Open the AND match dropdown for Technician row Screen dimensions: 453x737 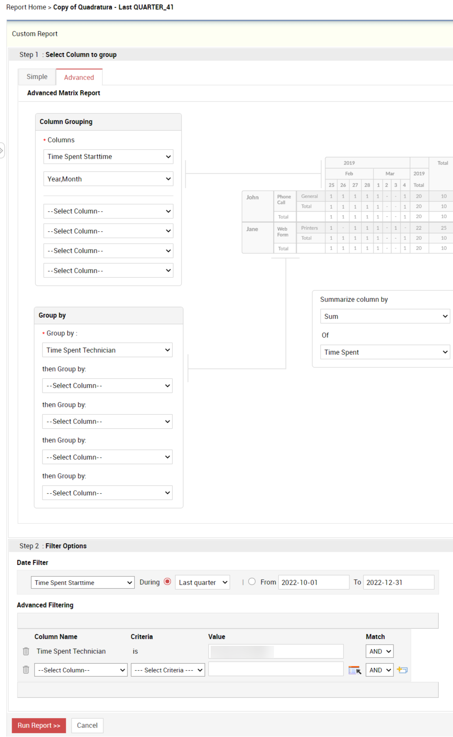380,651
